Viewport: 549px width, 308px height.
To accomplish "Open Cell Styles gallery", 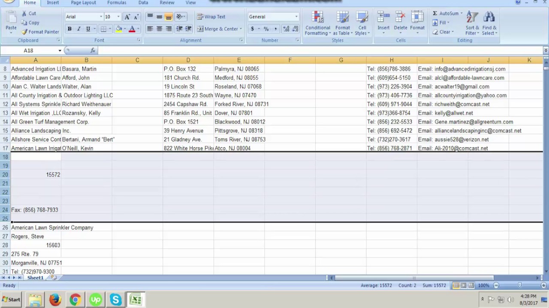I will tap(362, 24).
